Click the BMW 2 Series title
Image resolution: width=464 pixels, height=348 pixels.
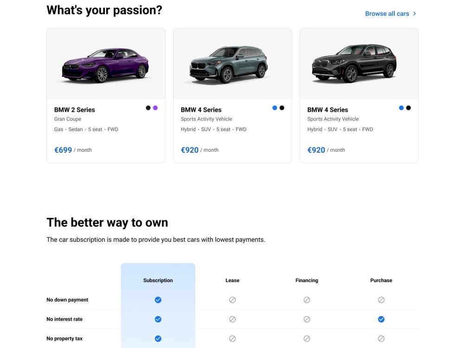click(75, 110)
